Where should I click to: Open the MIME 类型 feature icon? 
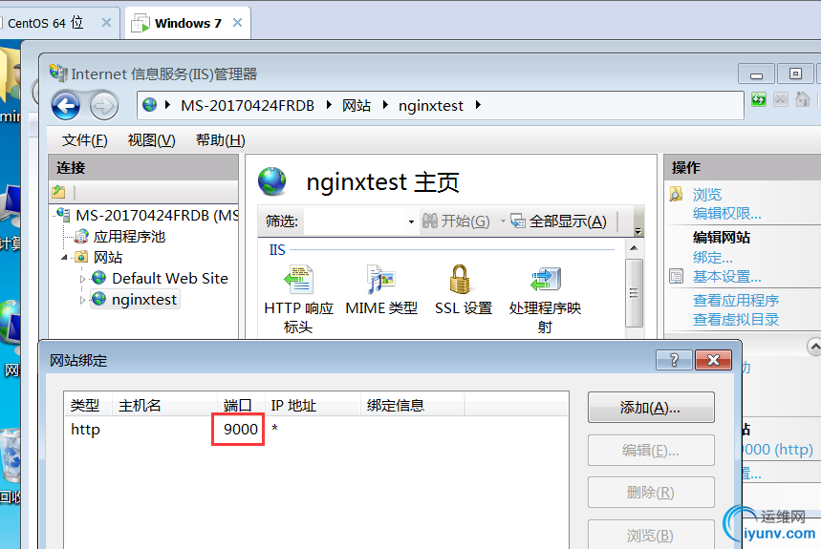[380, 279]
